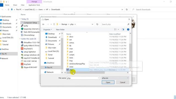Open the scripts folder
176x99 pixels.
click(72, 55)
